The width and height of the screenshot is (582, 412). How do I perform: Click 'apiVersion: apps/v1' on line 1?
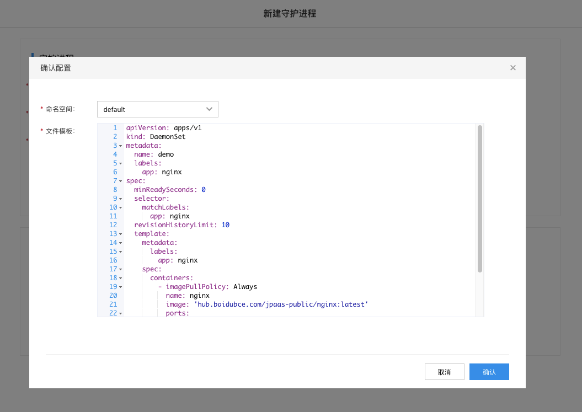coord(164,128)
